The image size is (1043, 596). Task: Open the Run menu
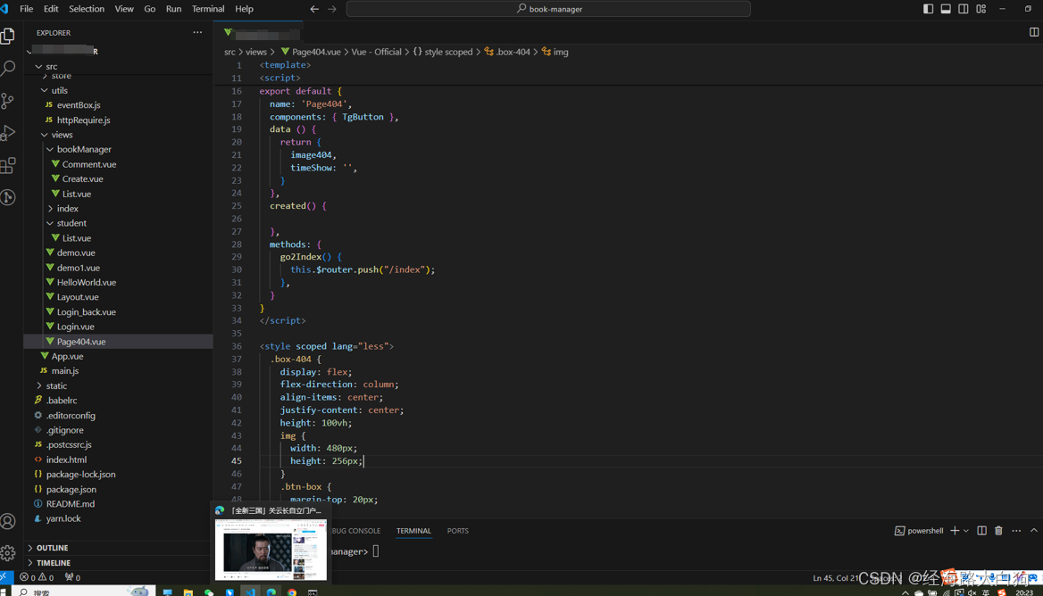click(x=173, y=9)
